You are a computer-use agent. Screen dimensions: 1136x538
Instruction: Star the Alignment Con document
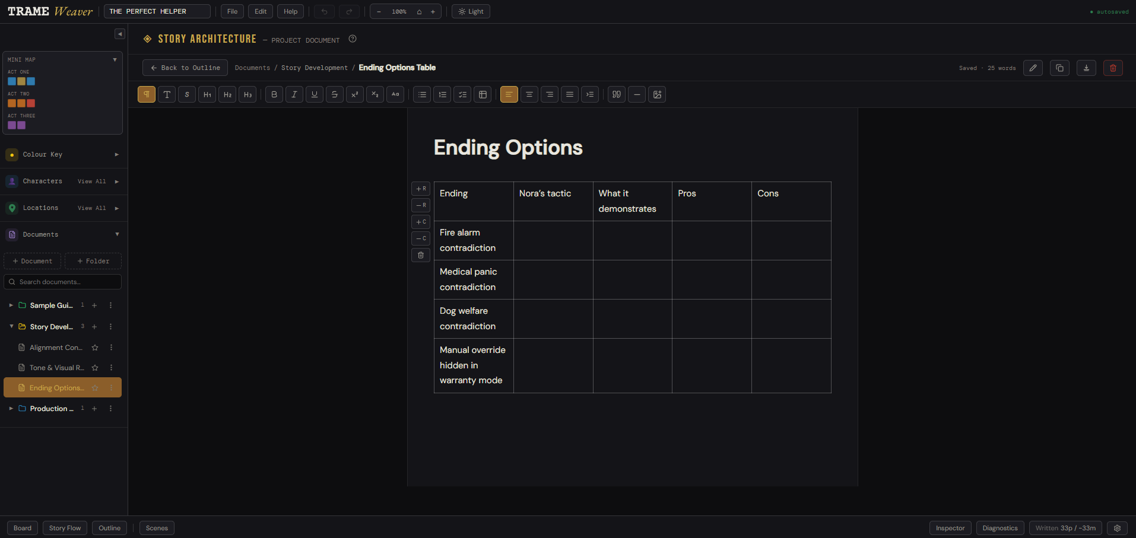pyautogui.click(x=95, y=348)
